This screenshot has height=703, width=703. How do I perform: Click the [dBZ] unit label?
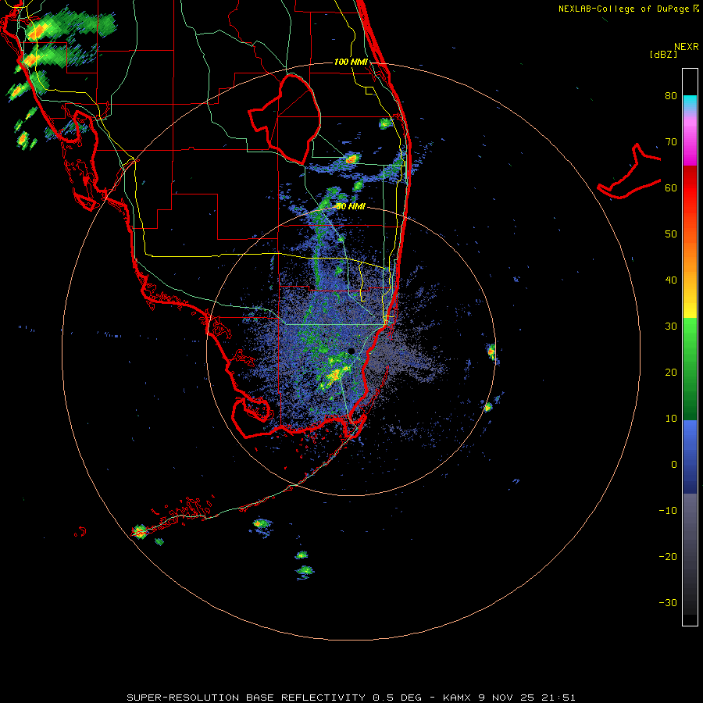pos(663,54)
